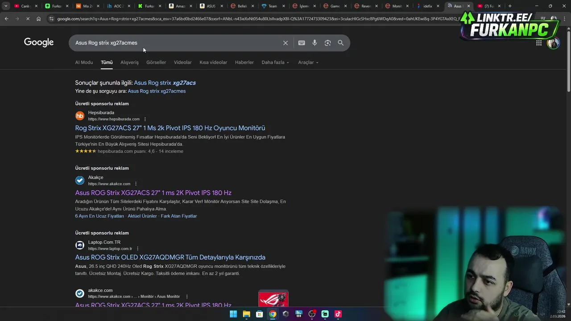Open corrected query Asus Rog strix xg27acs

coord(165,83)
